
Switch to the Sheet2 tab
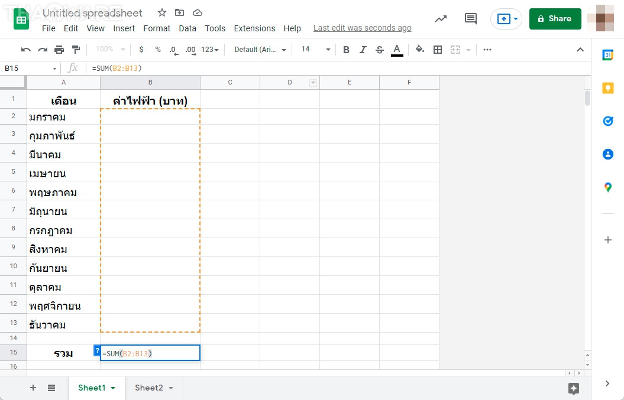[149, 388]
